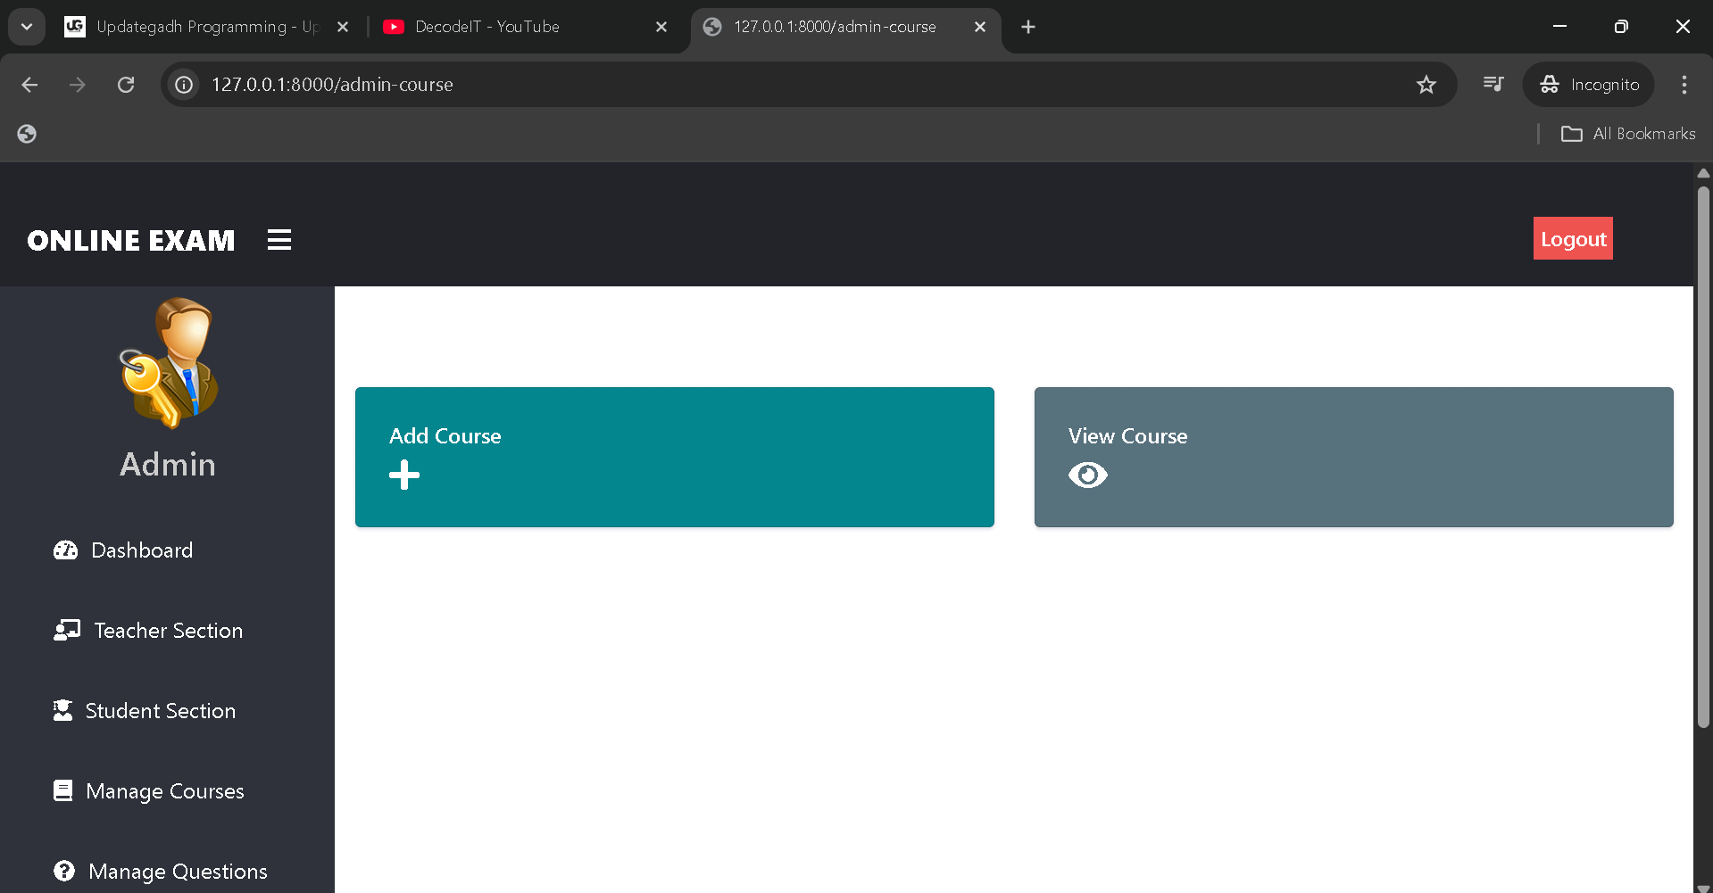Click the eye icon on the View Course card
1713x893 pixels.
(1087, 475)
